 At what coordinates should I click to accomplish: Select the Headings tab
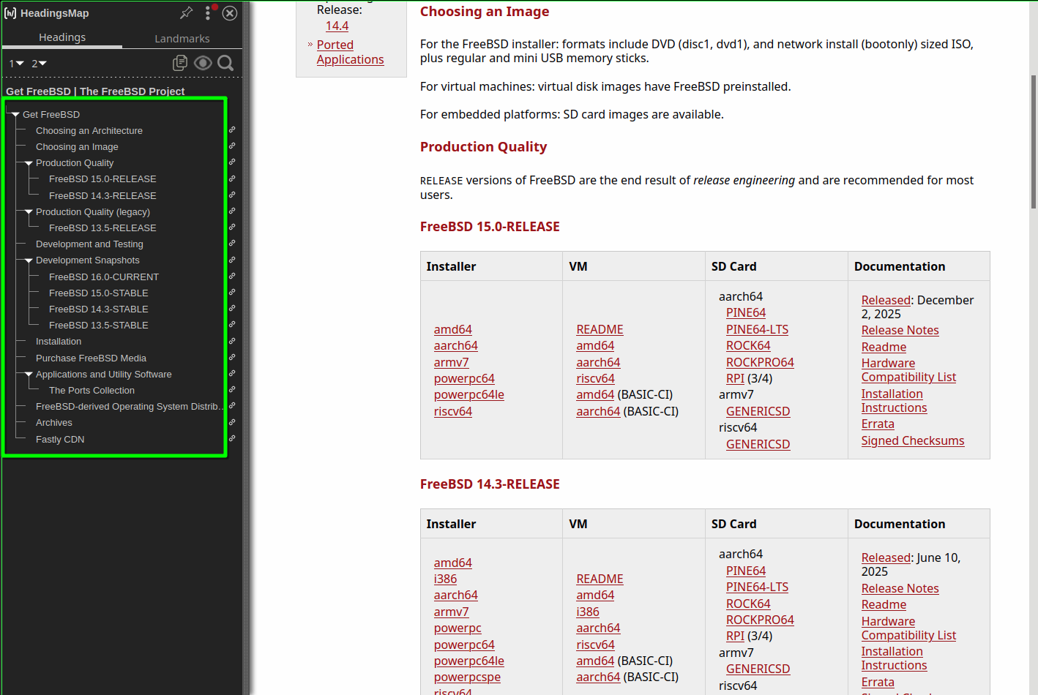point(62,37)
